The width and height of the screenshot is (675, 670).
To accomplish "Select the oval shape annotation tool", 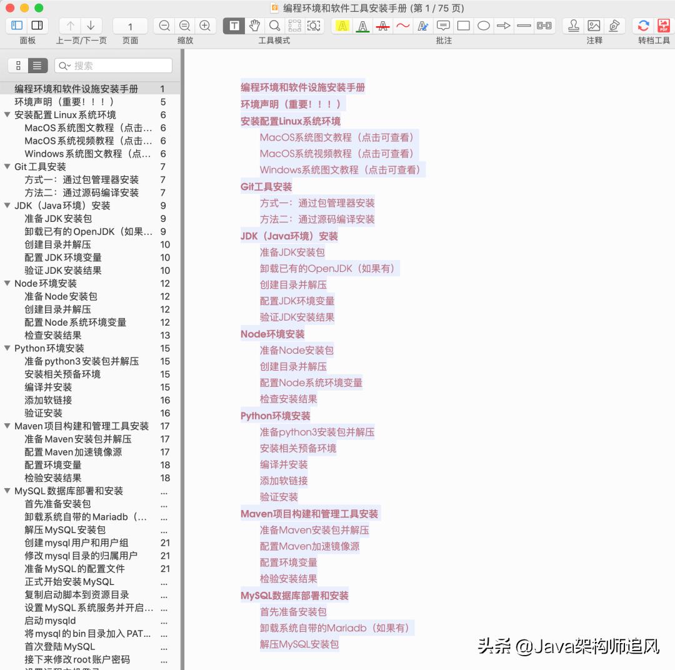I will [482, 26].
